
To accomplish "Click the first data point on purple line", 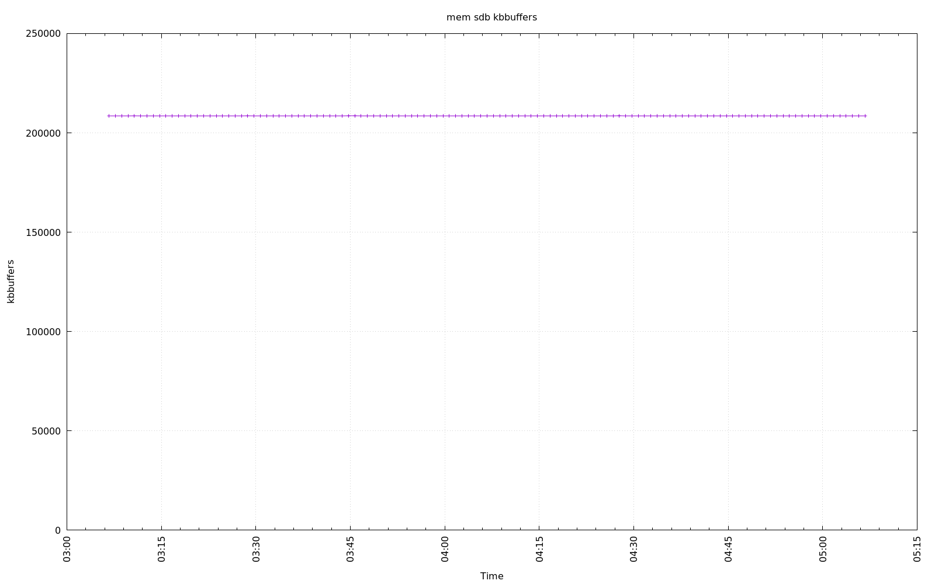I will point(109,116).
